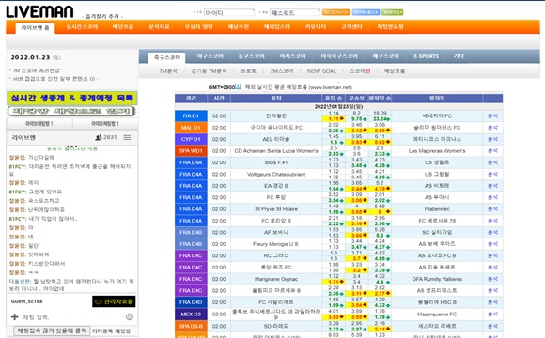Open the 라이브맨 홈 tab
This screenshot has width=545, height=338.
tap(35, 28)
